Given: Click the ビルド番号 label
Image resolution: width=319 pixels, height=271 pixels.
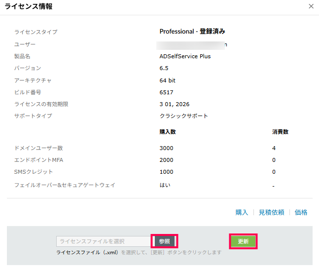Looking at the screenshot, I should coord(28,92).
